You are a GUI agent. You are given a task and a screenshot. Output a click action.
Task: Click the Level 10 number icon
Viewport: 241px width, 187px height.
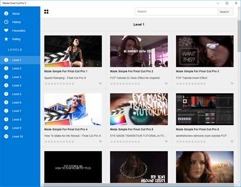pos(6,136)
